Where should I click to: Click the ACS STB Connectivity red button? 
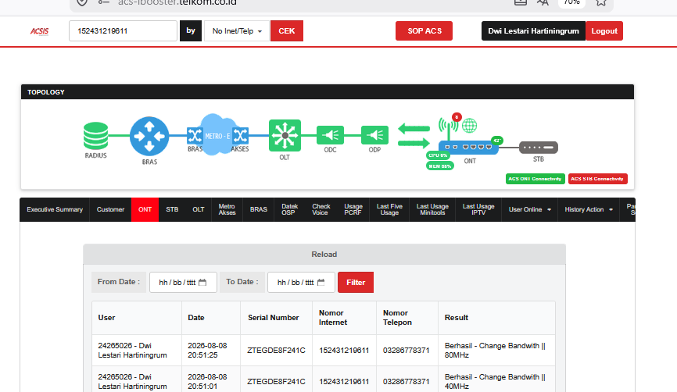click(x=597, y=179)
